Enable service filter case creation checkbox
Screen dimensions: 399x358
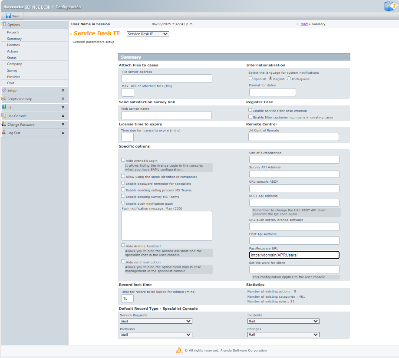251,110
